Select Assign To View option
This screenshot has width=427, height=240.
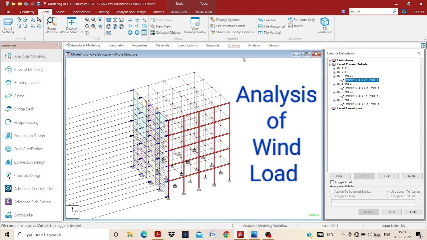pyautogui.click(x=332, y=196)
